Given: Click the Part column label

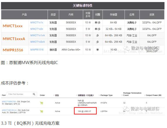Looking at the screenshot, I should tap(4, 95).
